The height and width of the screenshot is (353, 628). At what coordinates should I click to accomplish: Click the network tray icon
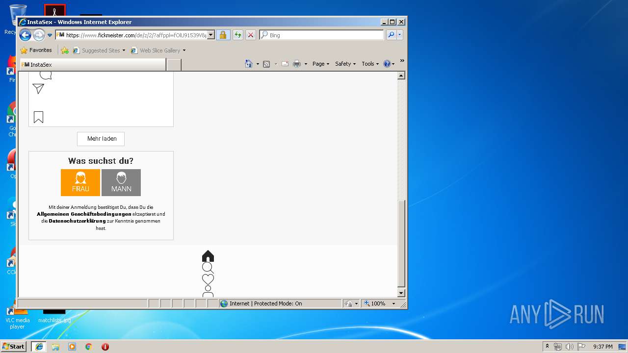(558, 347)
